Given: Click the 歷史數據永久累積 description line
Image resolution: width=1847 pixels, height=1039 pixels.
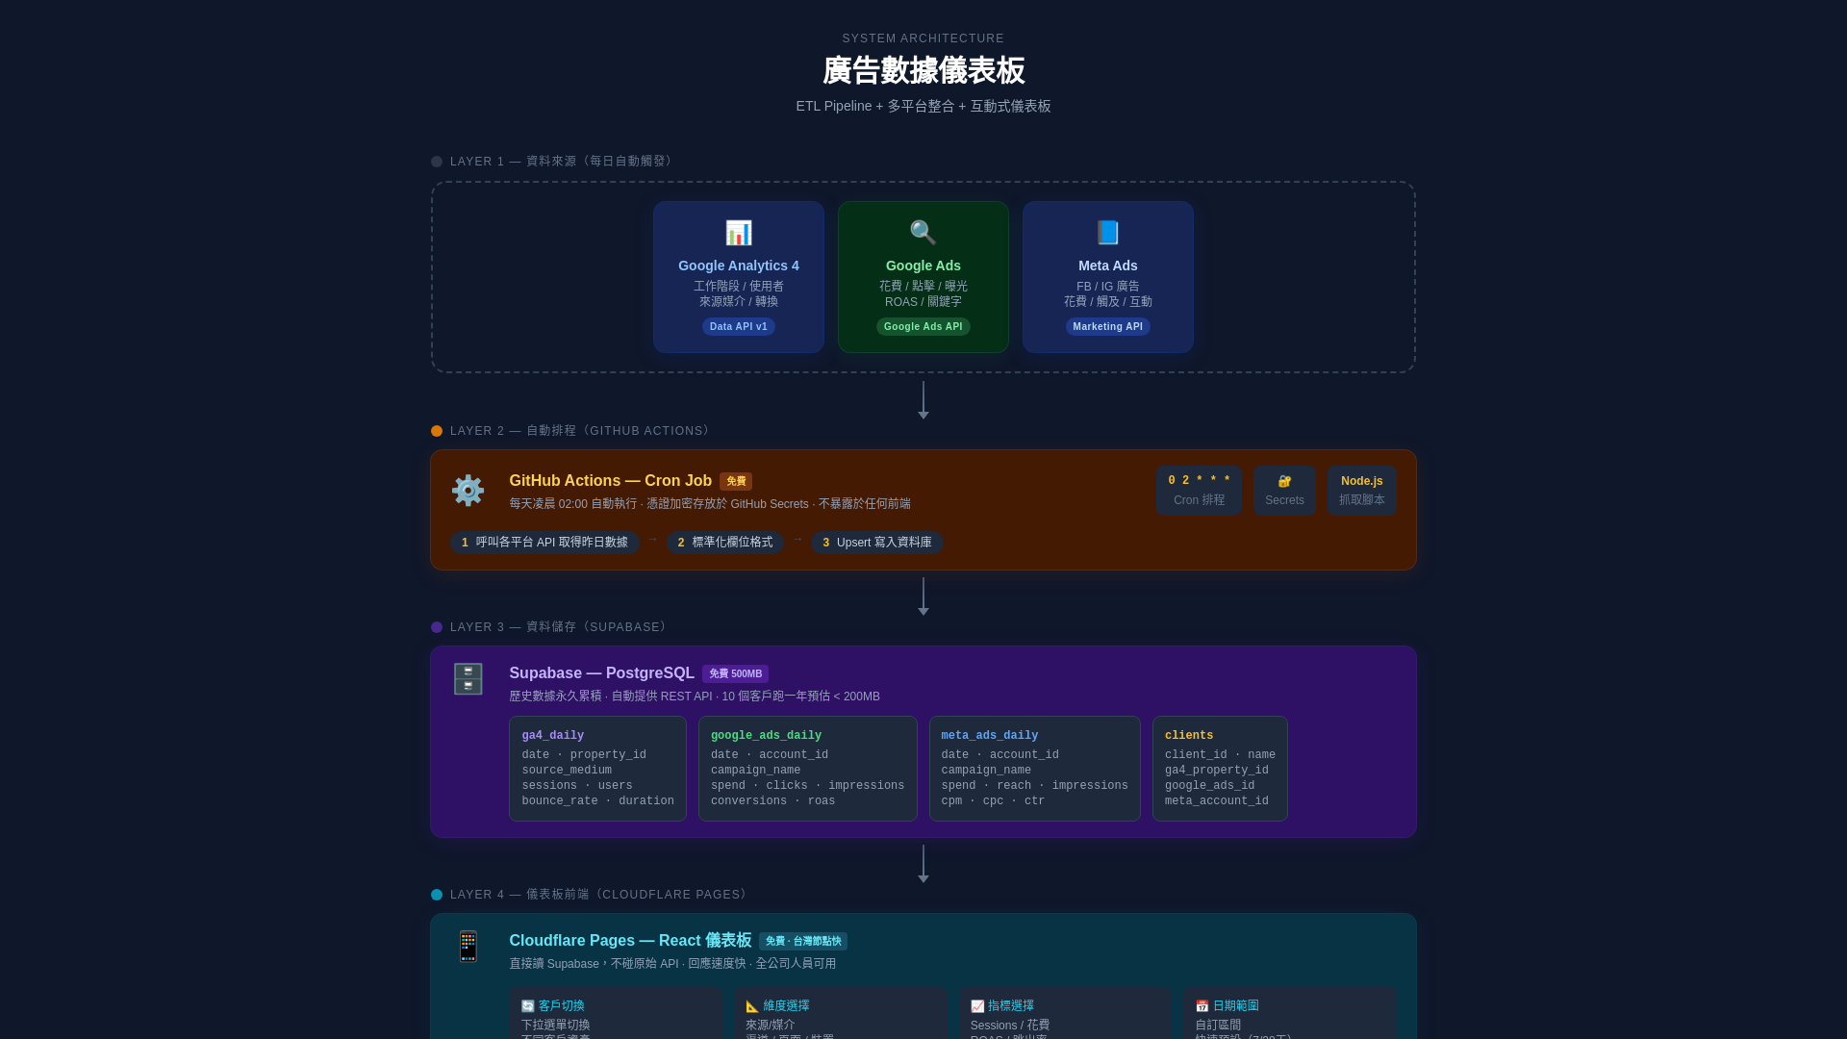Looking at the screenshot, I should coord(695,697).
